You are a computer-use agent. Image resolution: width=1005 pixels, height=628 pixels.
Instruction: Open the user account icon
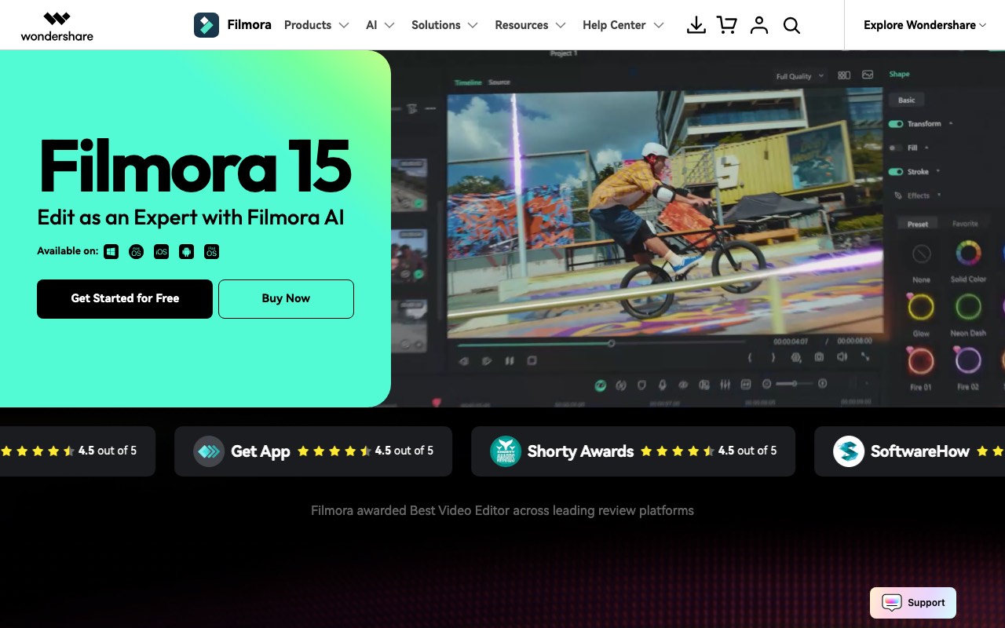[758, 25]
